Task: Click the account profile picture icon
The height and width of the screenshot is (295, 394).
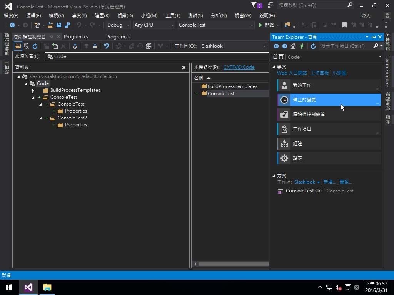Action: [387, 15]
